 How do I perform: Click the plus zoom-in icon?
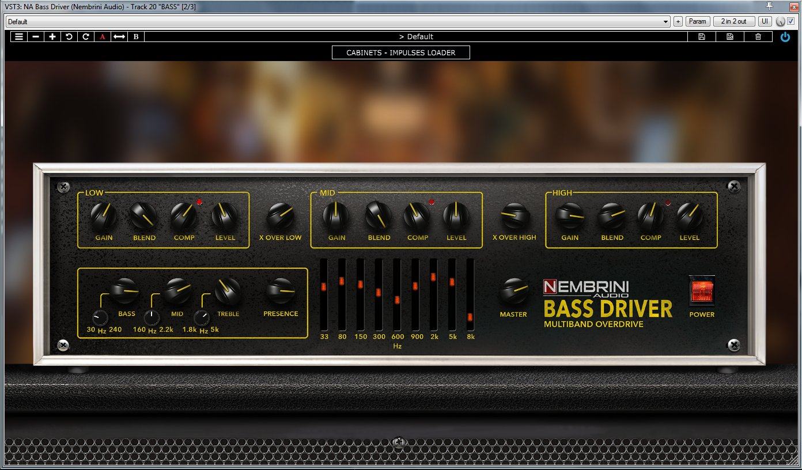pos(52,36)
